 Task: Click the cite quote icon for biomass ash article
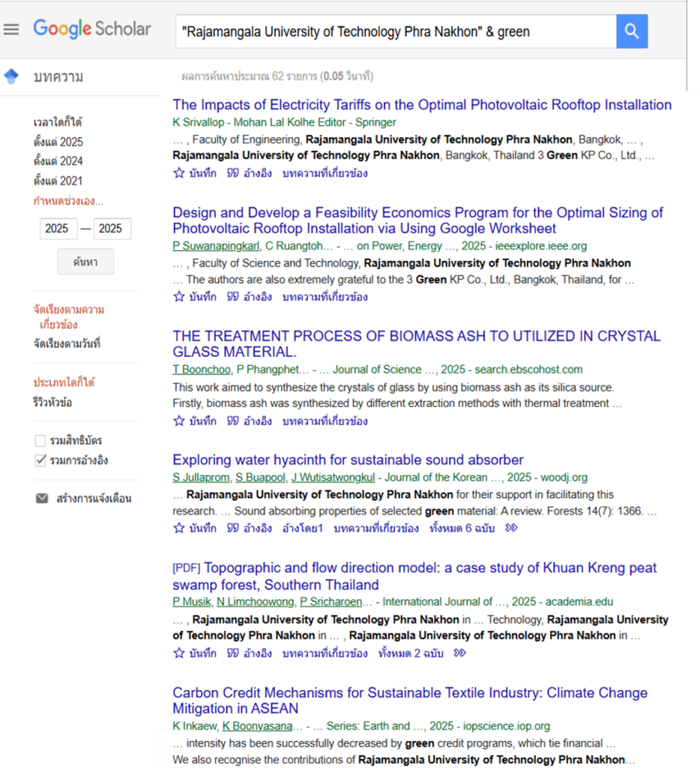coord(233,421)
